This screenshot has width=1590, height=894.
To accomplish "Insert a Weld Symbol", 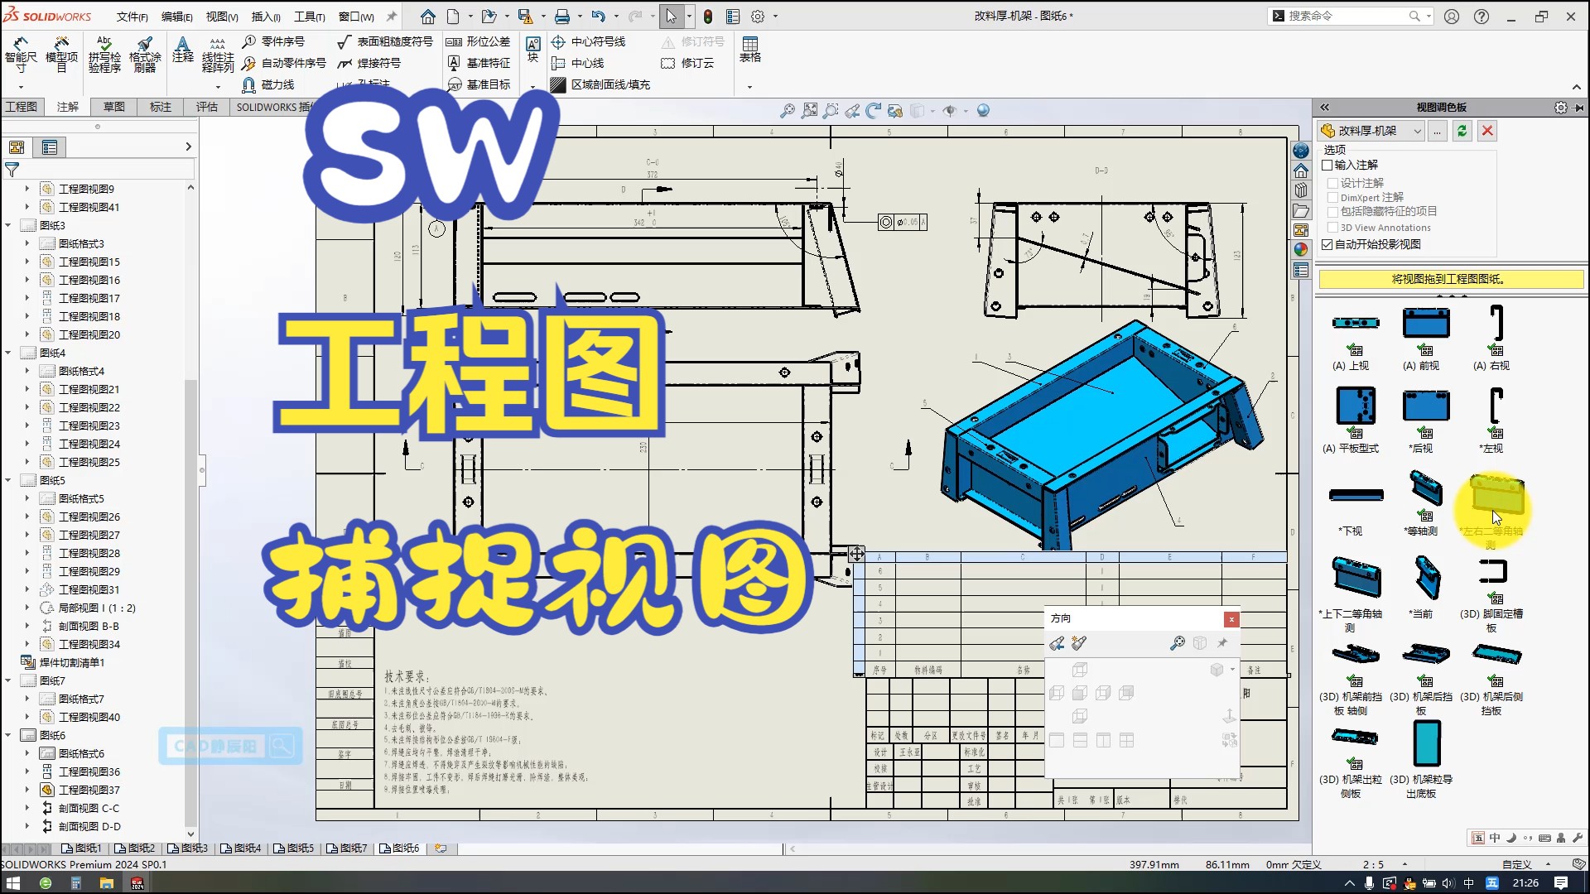I will point(369,63).
